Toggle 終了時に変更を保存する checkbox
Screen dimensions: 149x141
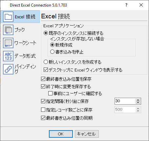[x=43, y=87]
